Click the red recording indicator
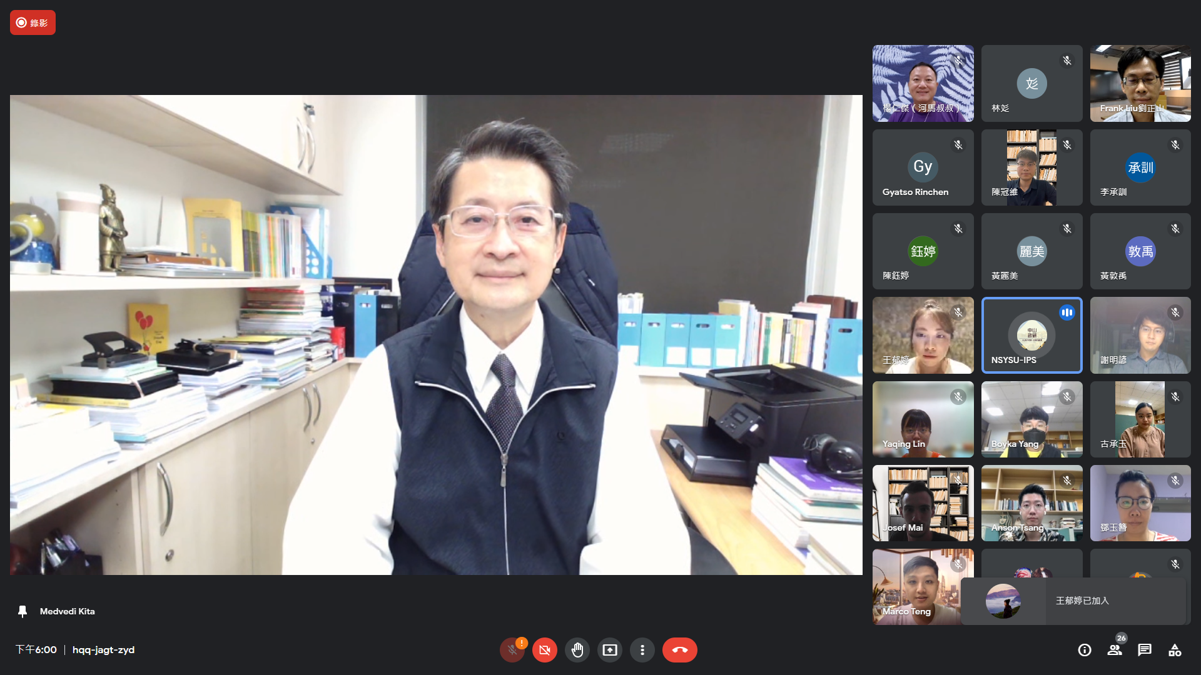 (33, 22)
